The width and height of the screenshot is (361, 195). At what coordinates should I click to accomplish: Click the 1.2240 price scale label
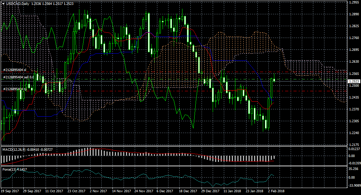[x=353, y=133]
